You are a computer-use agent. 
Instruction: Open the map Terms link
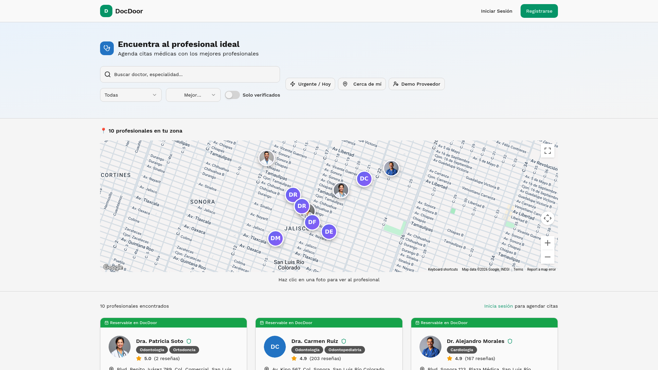pyautogui.click(x=518, y=269)
